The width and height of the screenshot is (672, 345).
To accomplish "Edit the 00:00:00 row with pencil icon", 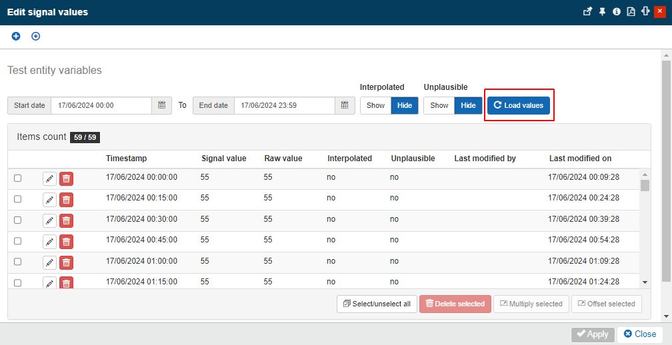I will coord(49,178).
